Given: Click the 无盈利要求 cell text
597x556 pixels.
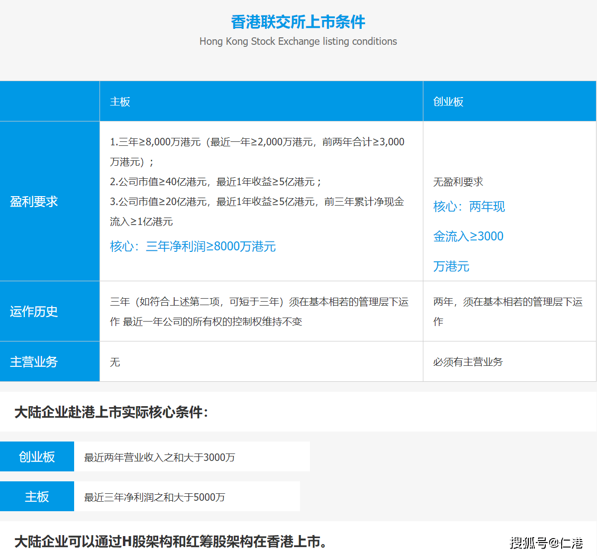Looking at the screenshot, I should (x=458, y=182).
